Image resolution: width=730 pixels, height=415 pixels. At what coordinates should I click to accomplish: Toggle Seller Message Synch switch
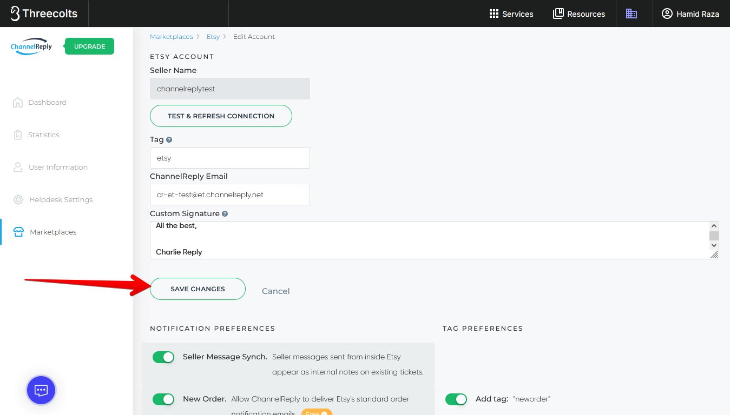(x=163, y=357)
